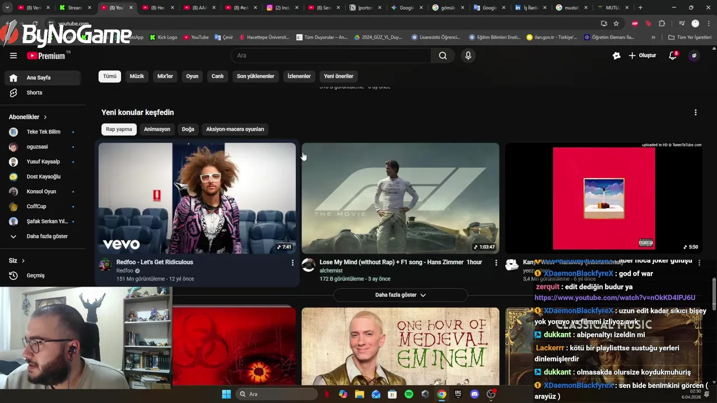Image resolution: width=717 pixels, height=403 pixels.
Task: Click the ABP adblock extension icon
Action: 635,24
